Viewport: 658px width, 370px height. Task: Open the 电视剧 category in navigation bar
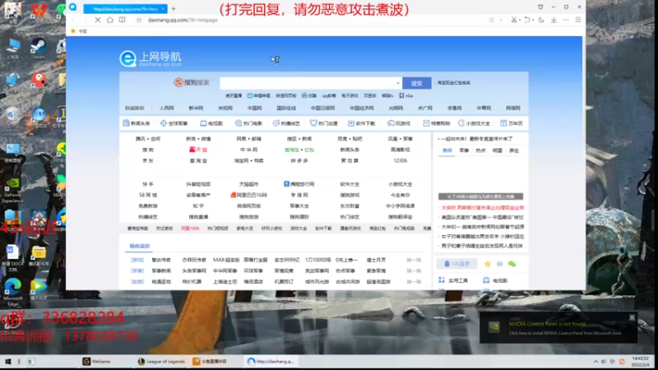[211, 123]
